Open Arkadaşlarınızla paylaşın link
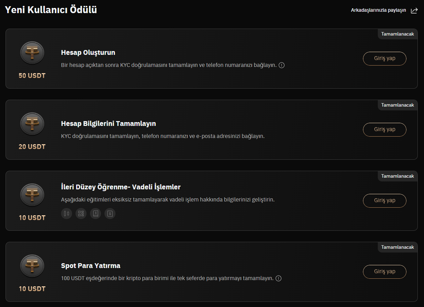 click(378, 10)
